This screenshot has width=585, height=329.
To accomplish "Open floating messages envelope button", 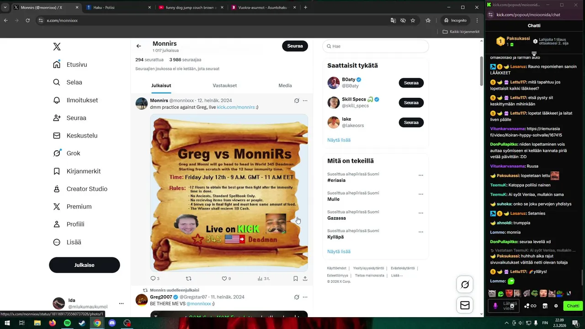I will click(x=465, y=305).
